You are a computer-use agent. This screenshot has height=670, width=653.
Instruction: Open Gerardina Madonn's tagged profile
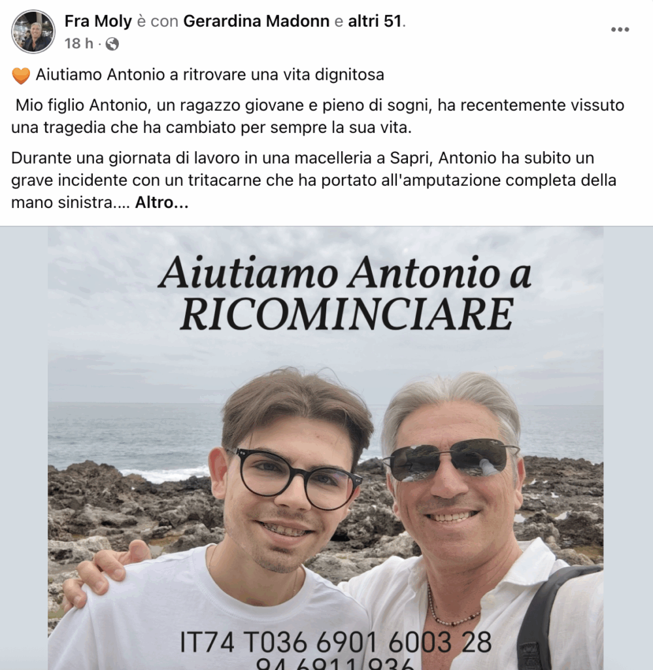tap(256, 21)
